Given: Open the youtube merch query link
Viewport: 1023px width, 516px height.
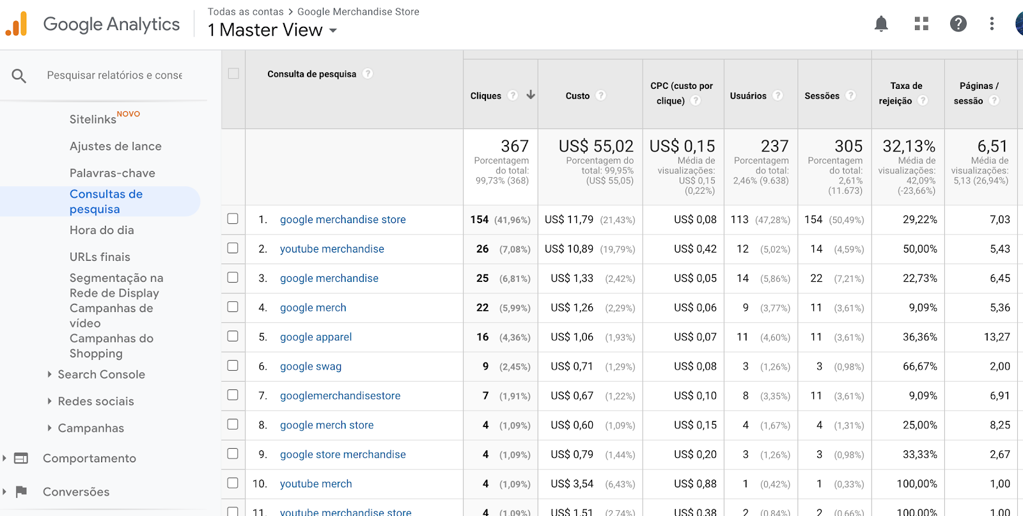Looking at the screenshot, I should click(316, 484).
